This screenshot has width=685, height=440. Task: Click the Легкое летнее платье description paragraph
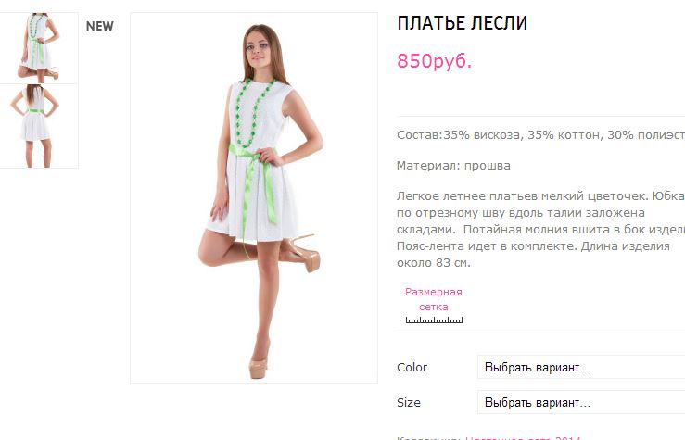tap(540, 229)
